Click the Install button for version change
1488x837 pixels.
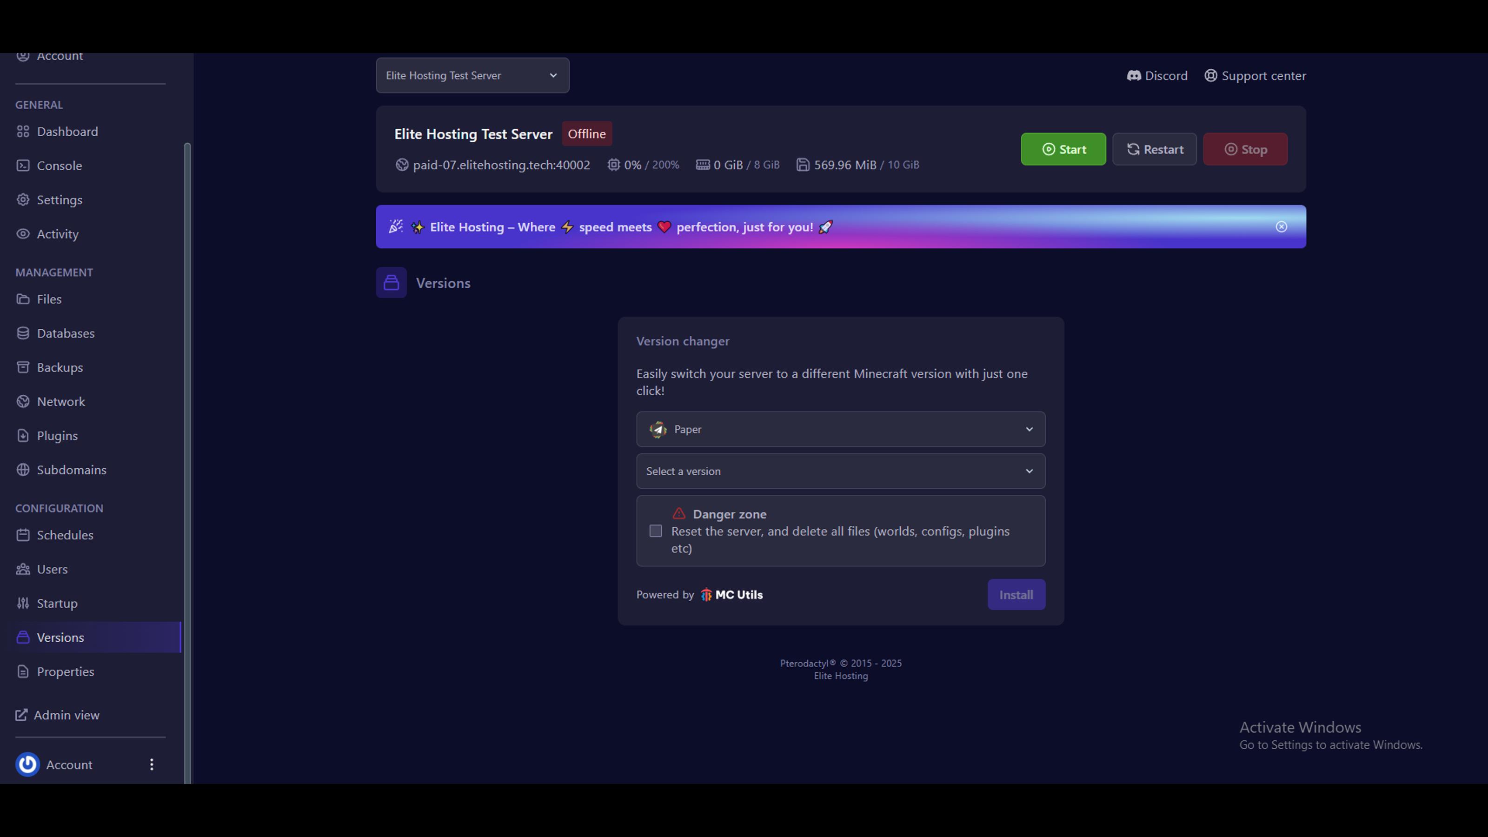(x=1016, y=594)
